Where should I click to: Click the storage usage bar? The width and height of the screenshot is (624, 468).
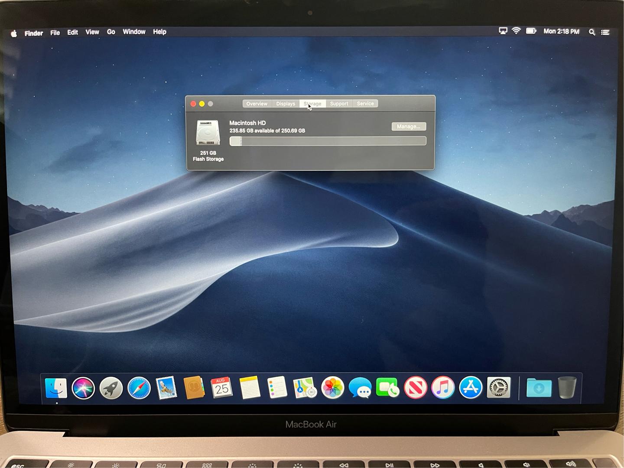pyautogui.click(x=328, y=141)
